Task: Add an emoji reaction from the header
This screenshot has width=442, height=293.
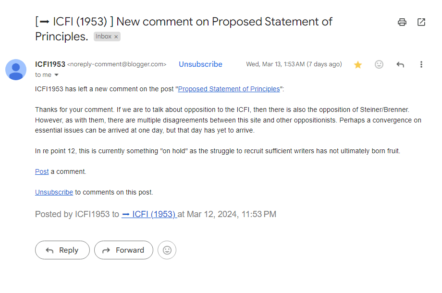Action: pos(379,64)
